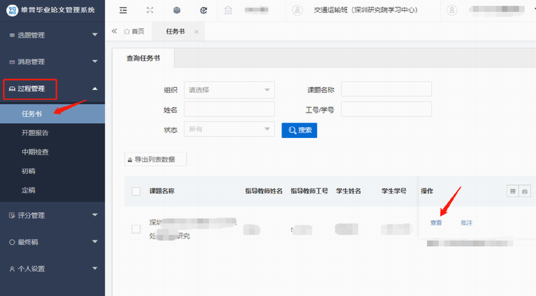The height and width of the screenshot is (296, 536).
Task: Check the first task row checkbox
Action: [136, 229]
